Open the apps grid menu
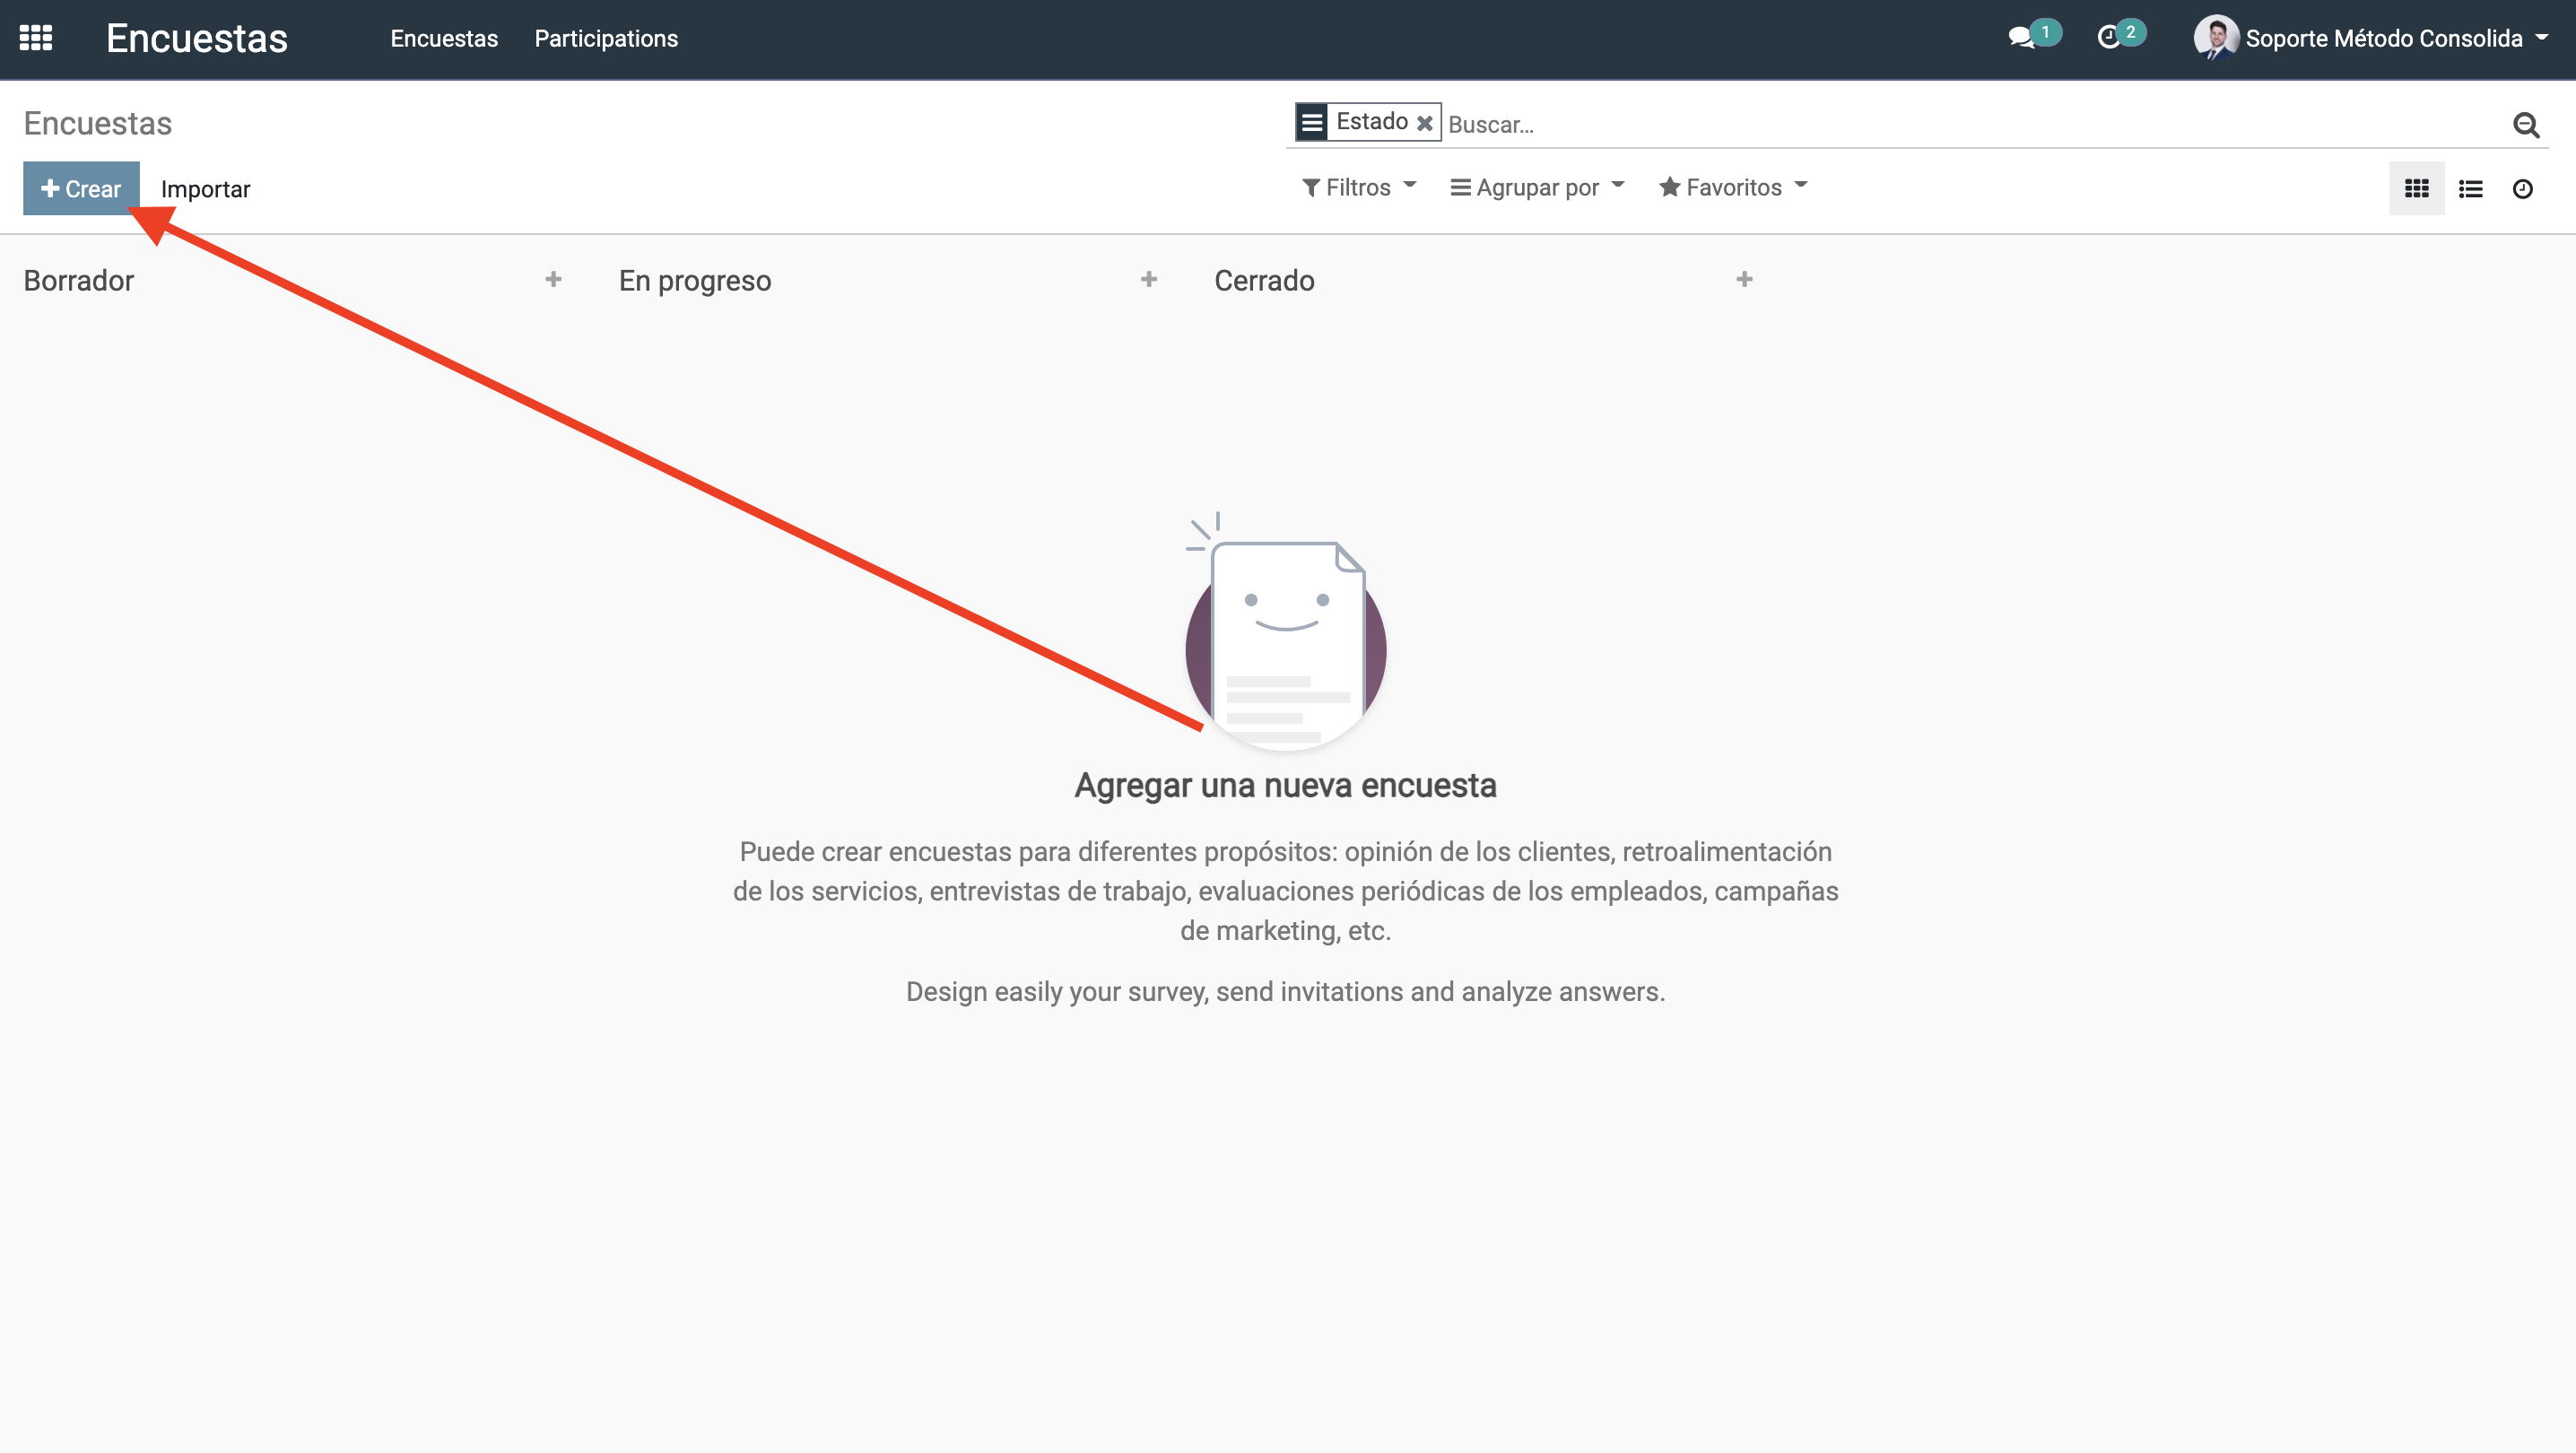 (36, 38)
